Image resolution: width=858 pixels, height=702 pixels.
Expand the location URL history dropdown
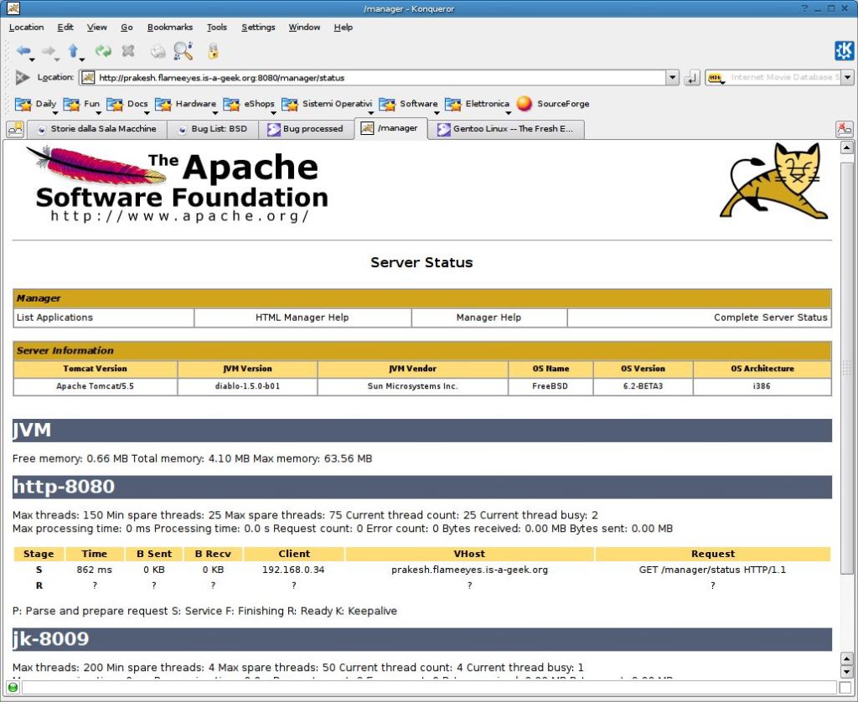(673, 78)
